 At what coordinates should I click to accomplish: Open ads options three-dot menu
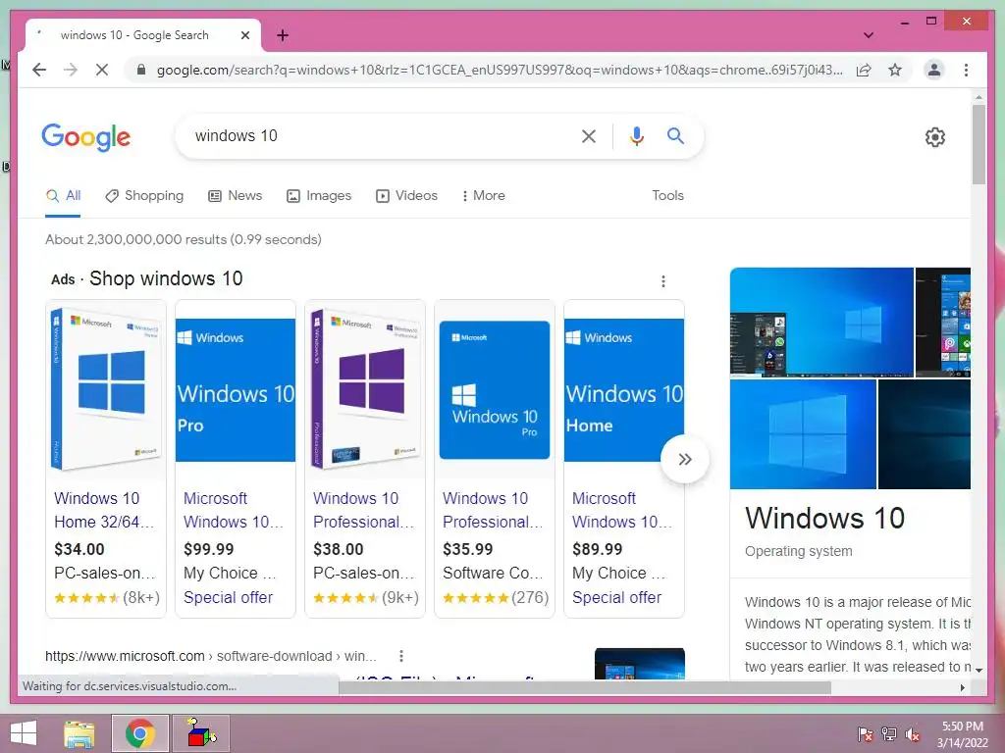point(663,281)
